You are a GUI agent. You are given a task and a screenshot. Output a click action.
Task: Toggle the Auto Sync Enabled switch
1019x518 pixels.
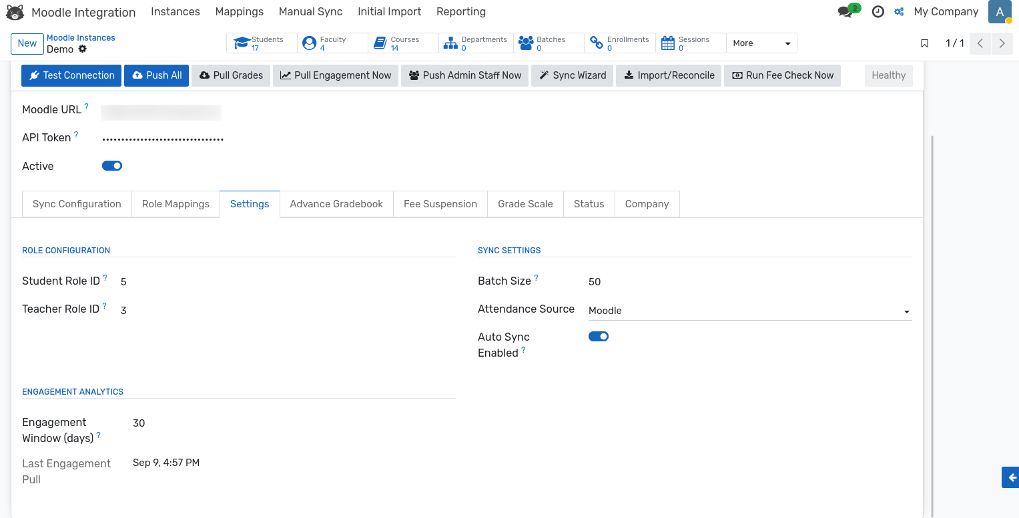(599, 337)
